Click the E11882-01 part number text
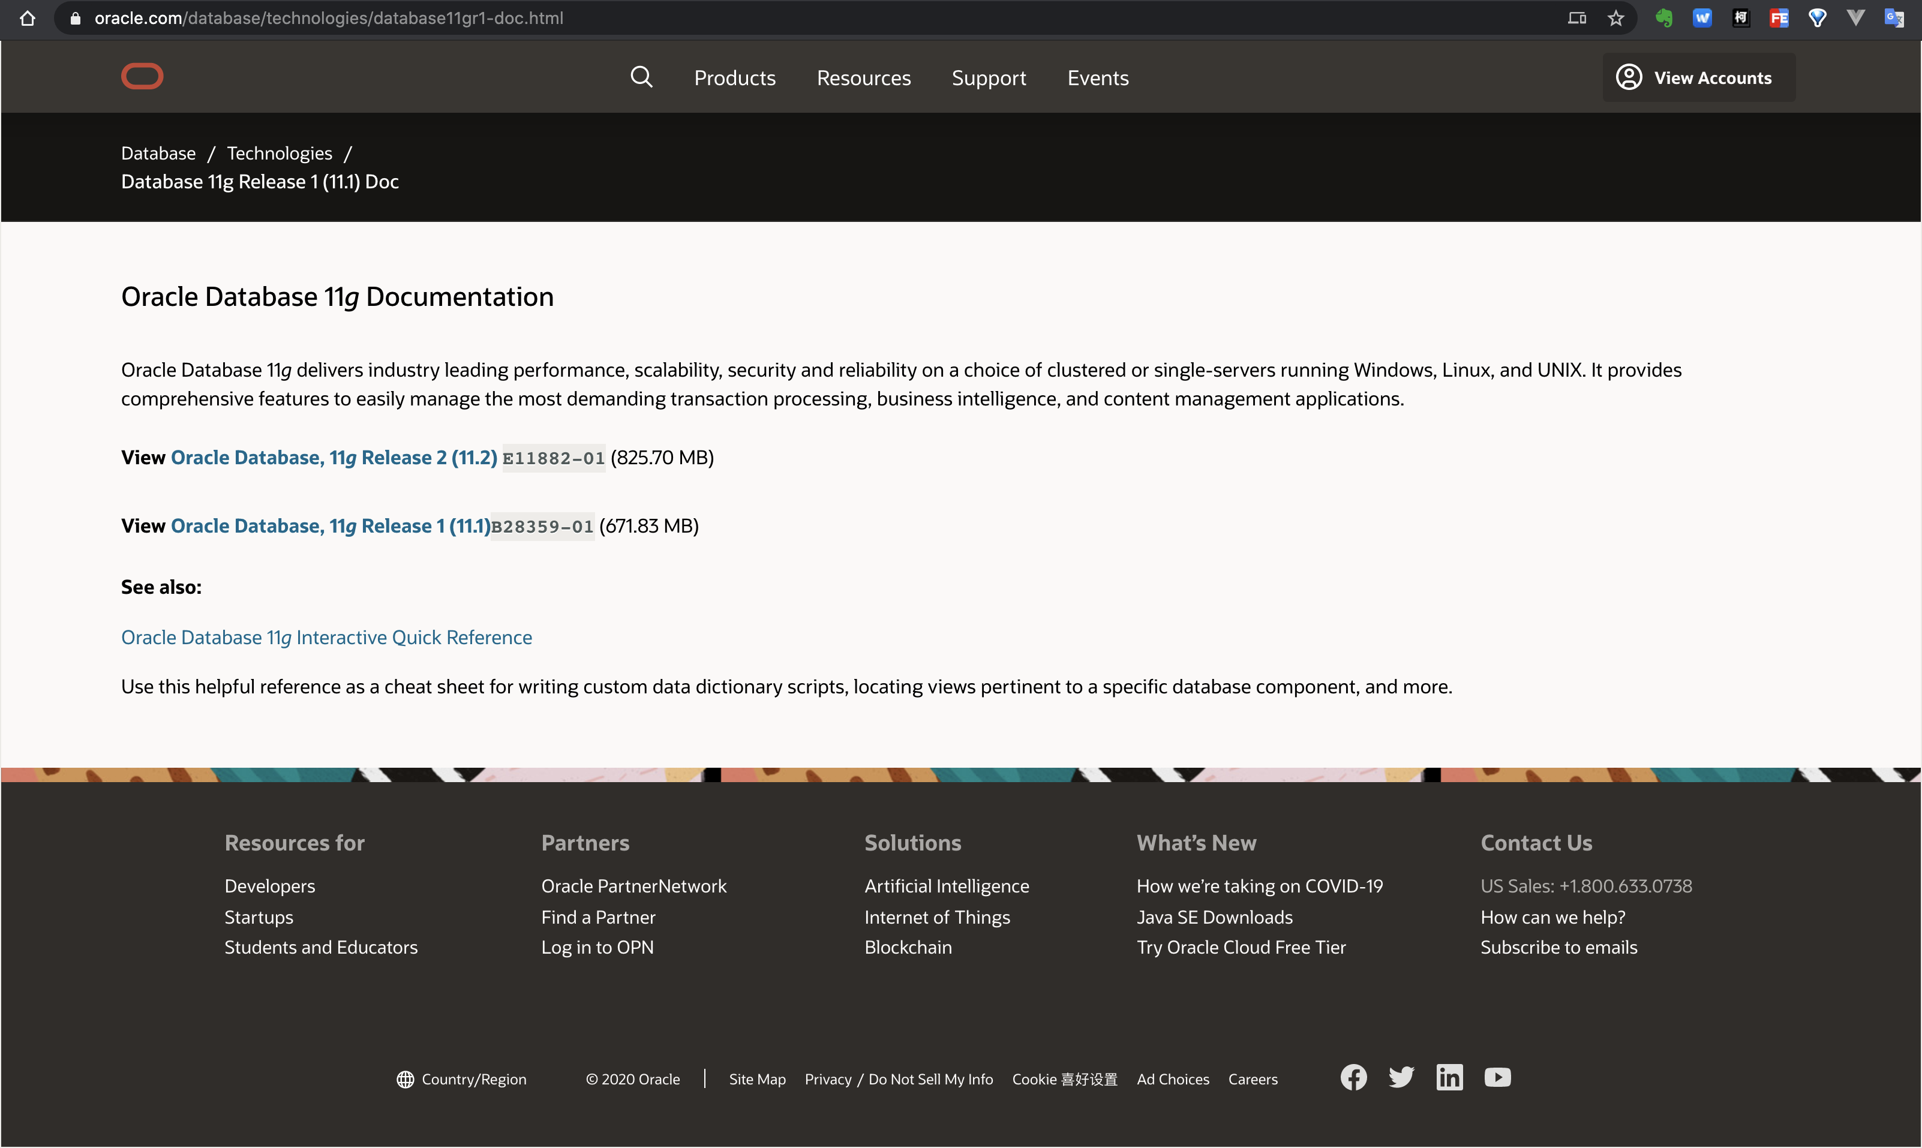 click(554, 458)
